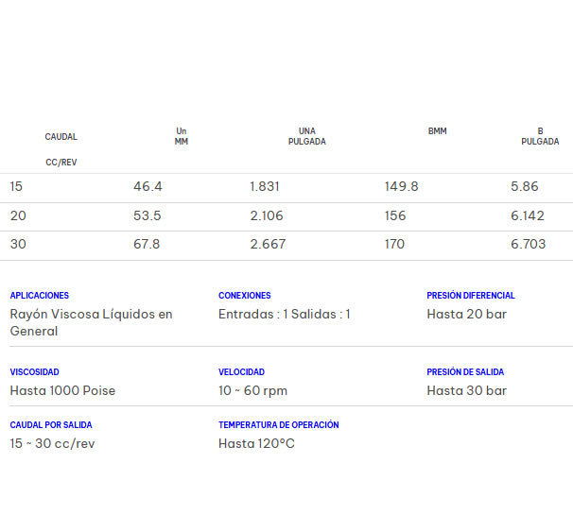The width and height of the screenshot is (573, 515).
Task: Click the APLICACIONES label
Action: point(40,296)
